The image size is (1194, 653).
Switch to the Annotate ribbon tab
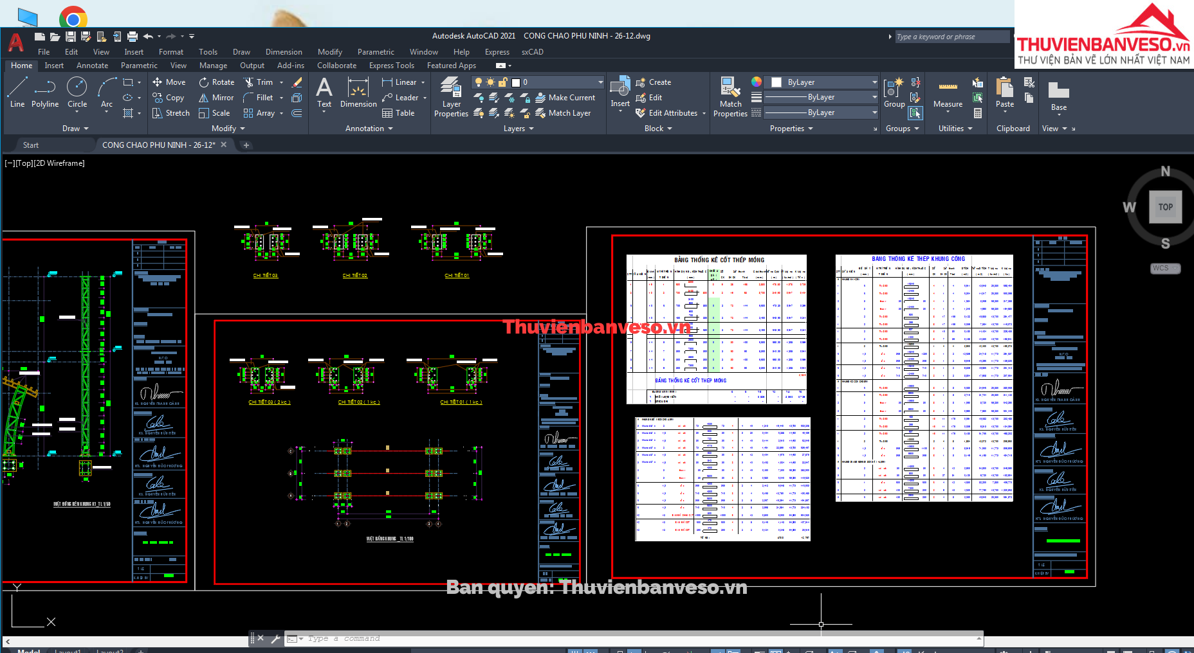coord(92,66)
